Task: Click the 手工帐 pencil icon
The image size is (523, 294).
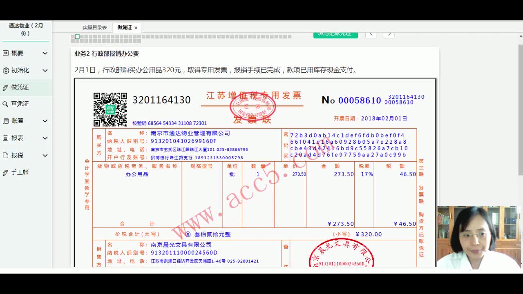Action: [6, 172]
